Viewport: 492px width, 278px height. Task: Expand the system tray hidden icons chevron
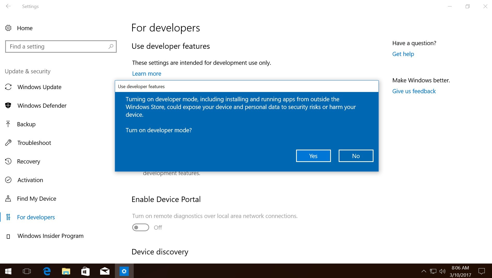pyautogui.click(x=424, y=271)
